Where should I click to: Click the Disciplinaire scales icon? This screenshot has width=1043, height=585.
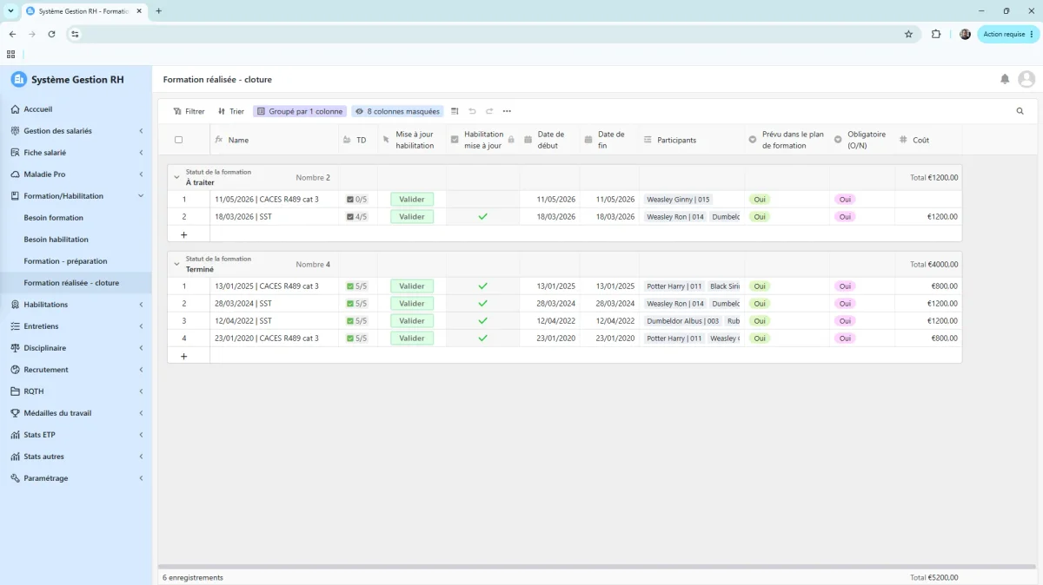15,348
